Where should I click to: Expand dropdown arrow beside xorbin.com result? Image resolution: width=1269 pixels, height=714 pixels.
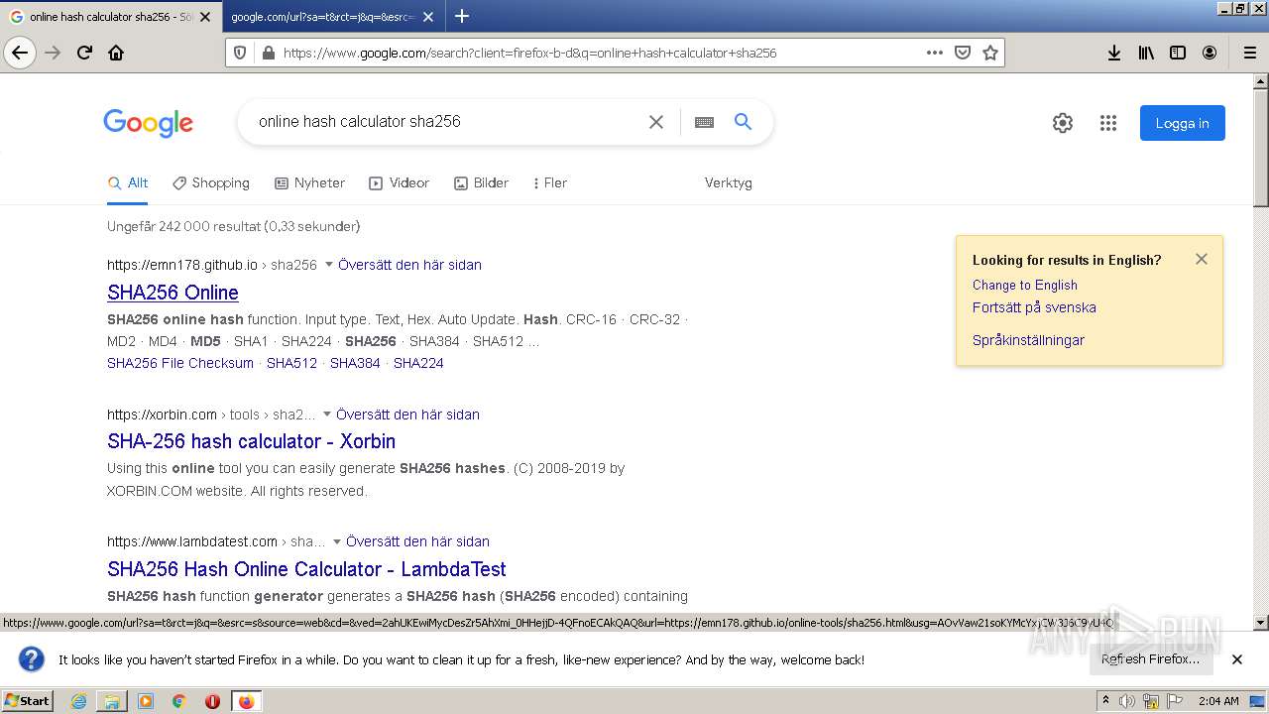coord(327,415)
